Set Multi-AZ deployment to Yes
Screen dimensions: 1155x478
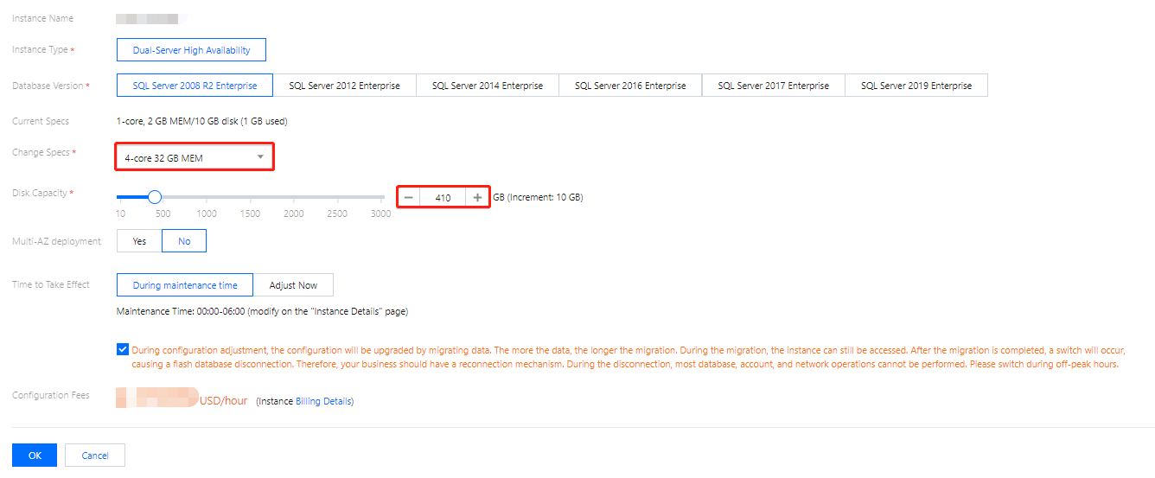pyautogui.click(x=139, y=241)
